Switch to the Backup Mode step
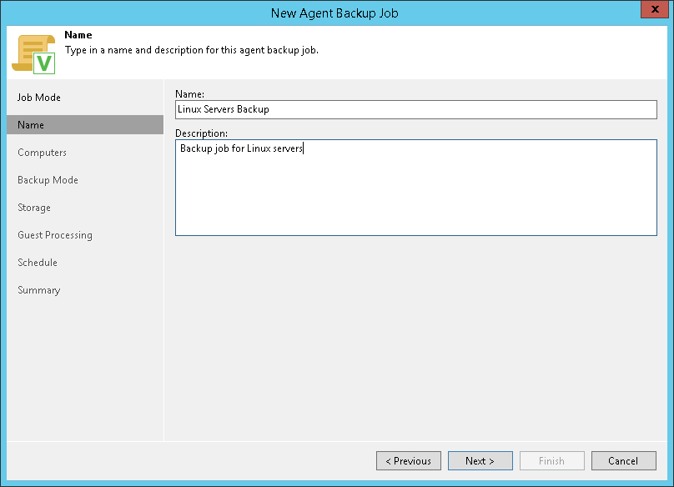This screenshot has height=487, width=674. tap(48, 180)
